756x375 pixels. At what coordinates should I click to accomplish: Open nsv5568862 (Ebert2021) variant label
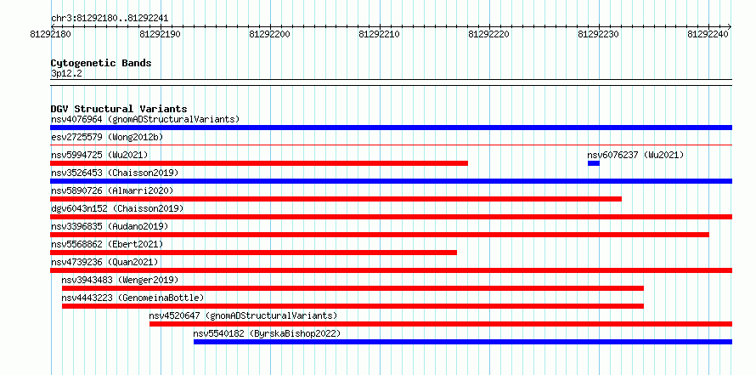point(107,244)
